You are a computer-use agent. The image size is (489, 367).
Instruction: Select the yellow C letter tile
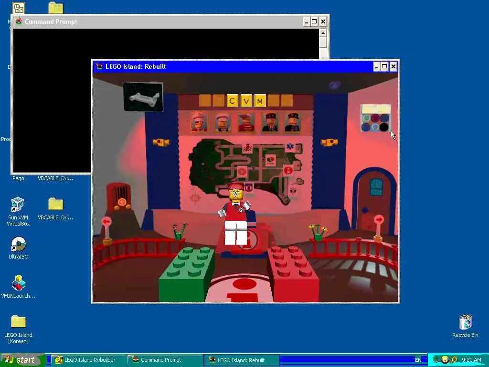[x=232, y=101]
